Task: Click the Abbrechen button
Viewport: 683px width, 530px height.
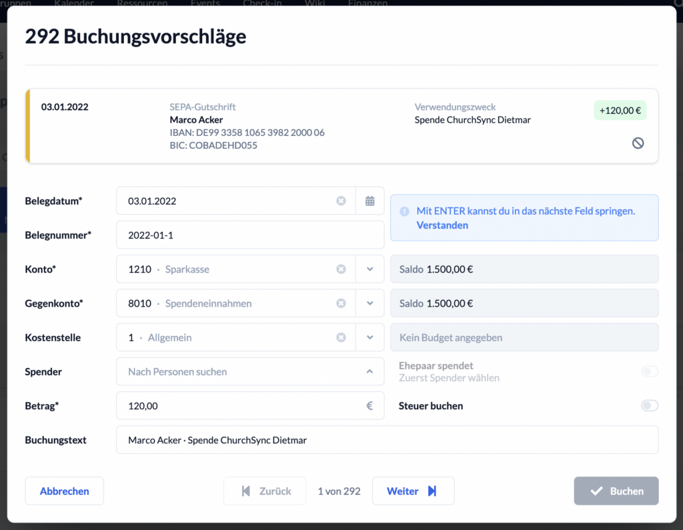Action: (65, 491)
